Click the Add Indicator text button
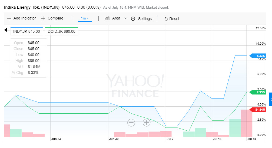 tap(25, 18)
